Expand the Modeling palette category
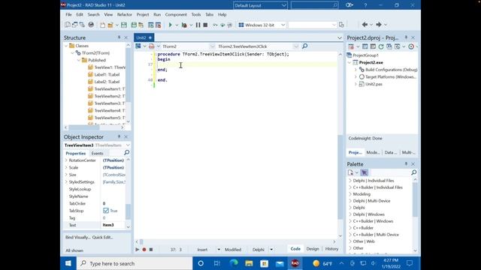Image resolution: width=481 pixels, height=270 pixels. [350, 194]
